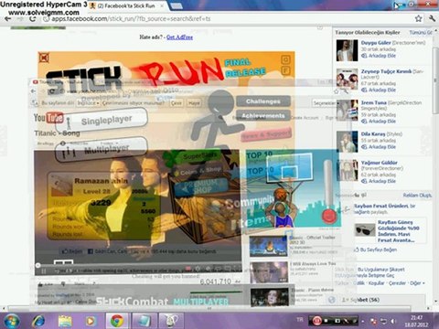Open the taskbar clock showing 21:47
This screenshot has height=329, width=439.
[416, 321]
